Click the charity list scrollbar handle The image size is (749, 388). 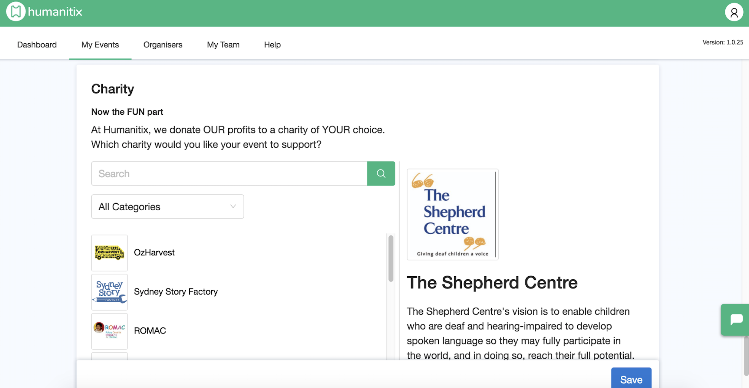click(x=391, y=258)
